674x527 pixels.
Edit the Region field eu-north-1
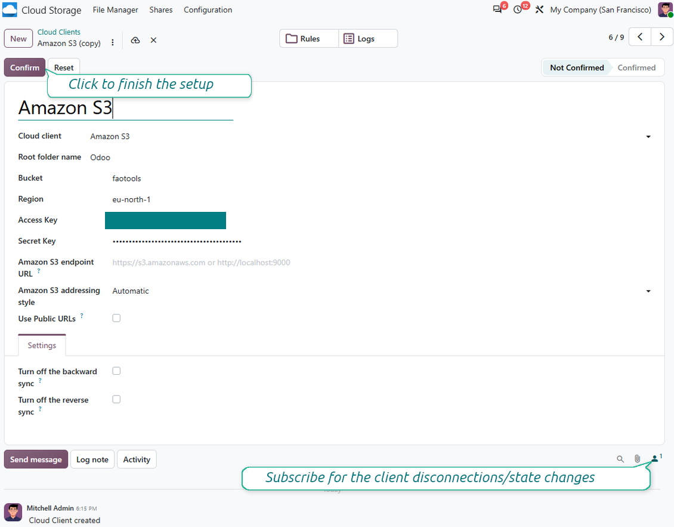pos(382,199)
